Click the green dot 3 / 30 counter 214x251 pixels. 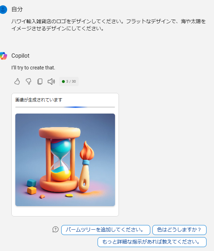coord(69,82)
